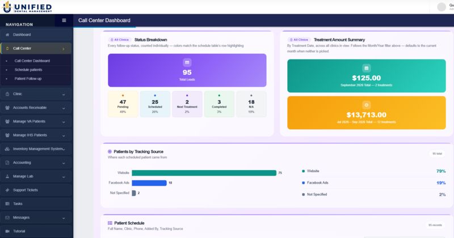Click the Patients by Tracking Source icon
Image resolution: width=454 pixels, height=238 pixels.
(x=110, y=151)
